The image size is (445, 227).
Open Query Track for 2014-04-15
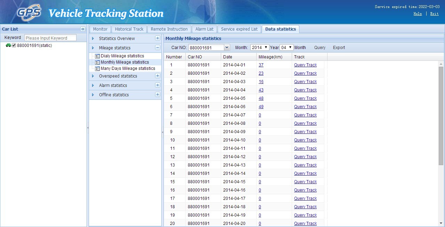[x=305, y=182]
